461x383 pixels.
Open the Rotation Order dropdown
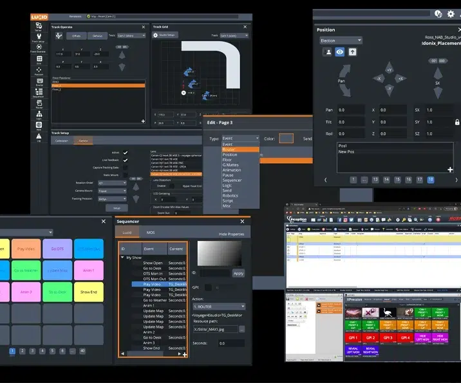tap(112, 183)
